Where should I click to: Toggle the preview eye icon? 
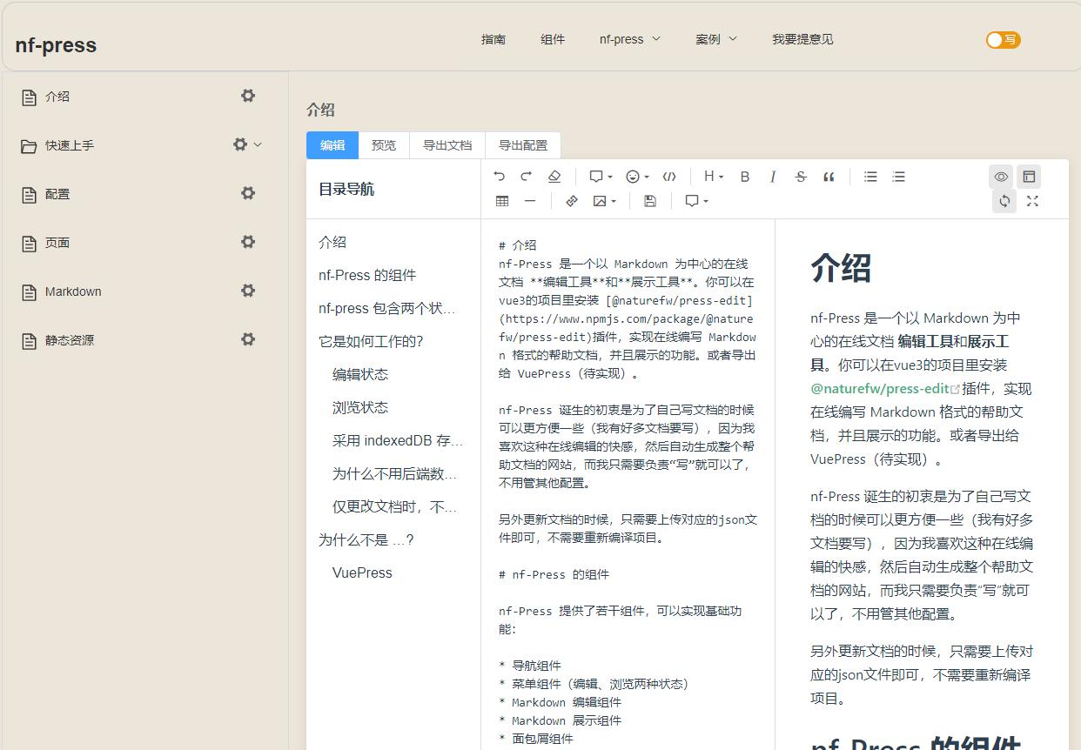point(1001,176)
